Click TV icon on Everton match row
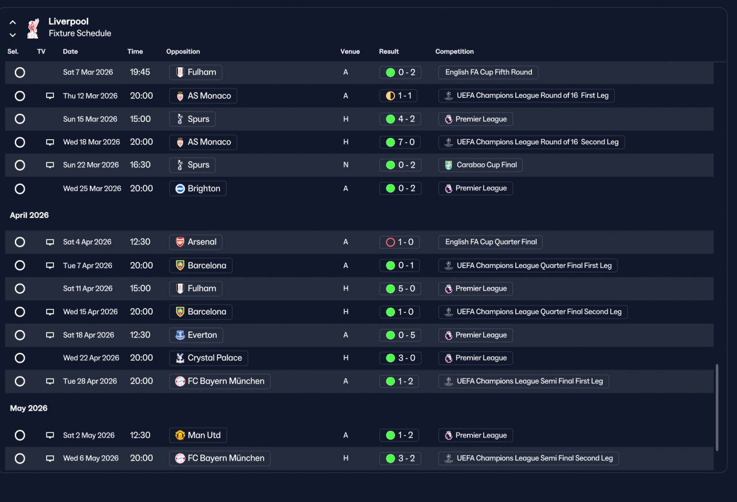This screenshot has height=502, width=737. (x=50, y=335)
